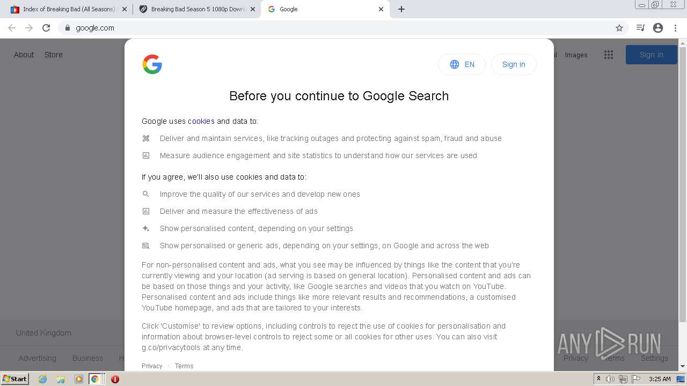Bookmark this page with the star icon
The height and width of the screenshot is (386, 687).
[619, 28]
